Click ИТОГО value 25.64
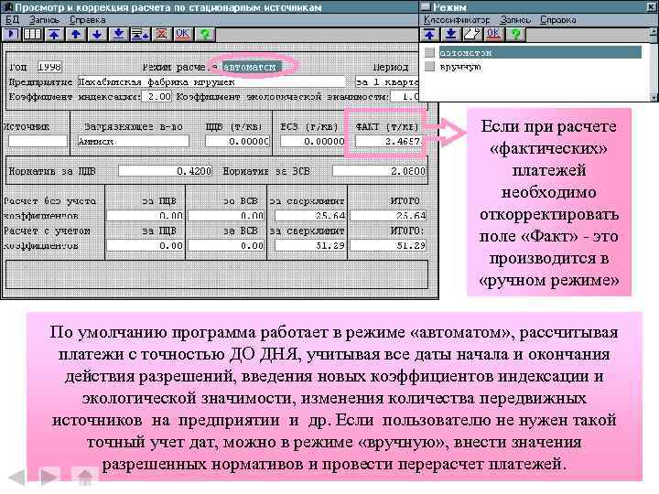The image size is (659, 494). tap(388, 216)
